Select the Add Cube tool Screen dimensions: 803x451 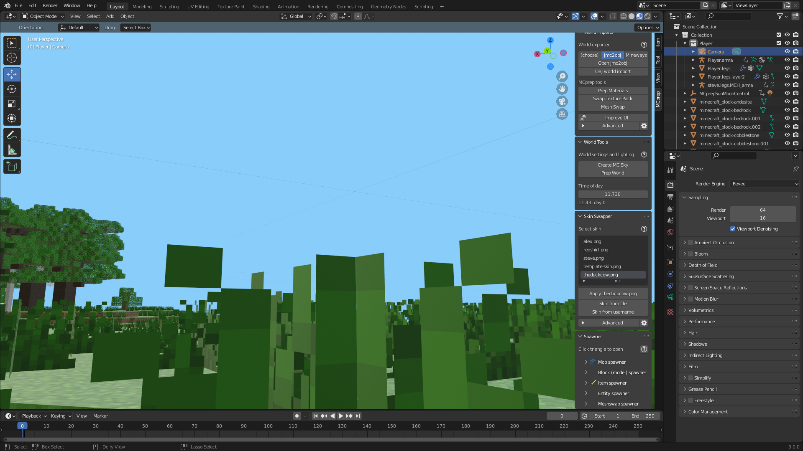(x=12, y=167)
